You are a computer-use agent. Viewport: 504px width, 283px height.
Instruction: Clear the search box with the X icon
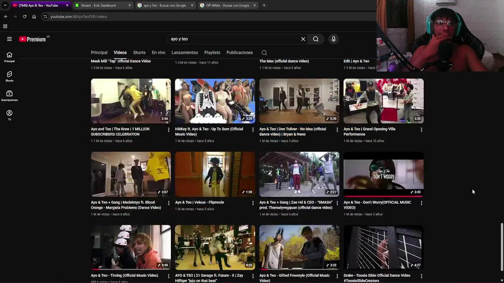303,39
